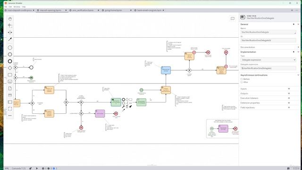Click the Camunda 7 version label
The width and height of the screenshot is (302, 170).
[19, 168]
